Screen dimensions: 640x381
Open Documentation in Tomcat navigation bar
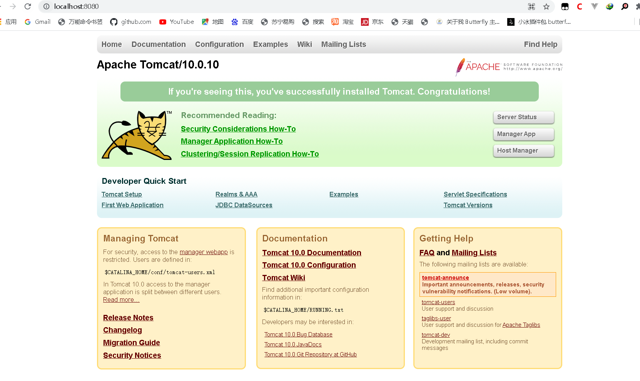(x=159, y=44)
